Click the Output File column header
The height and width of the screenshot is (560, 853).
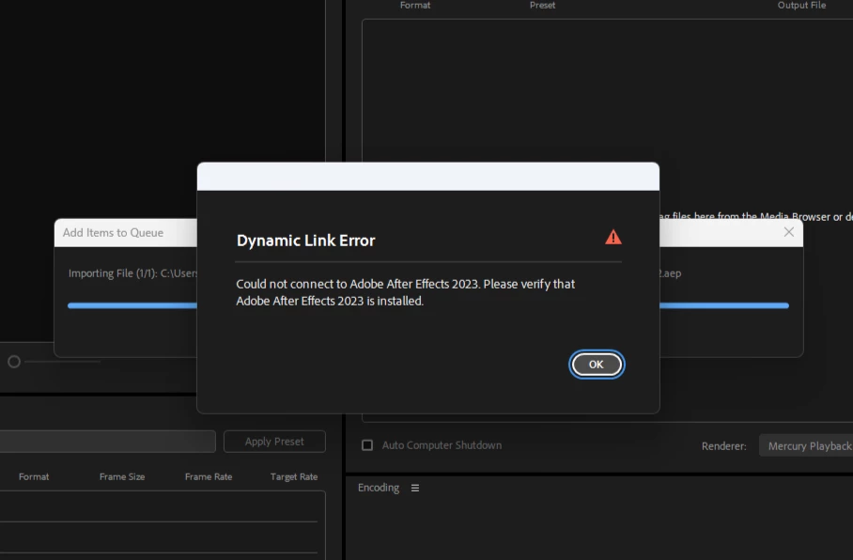(801, 5)
